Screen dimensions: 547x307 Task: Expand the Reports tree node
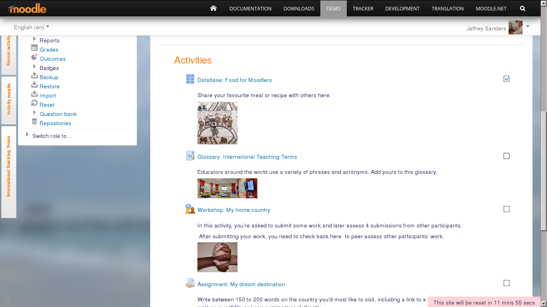[34, 39]
